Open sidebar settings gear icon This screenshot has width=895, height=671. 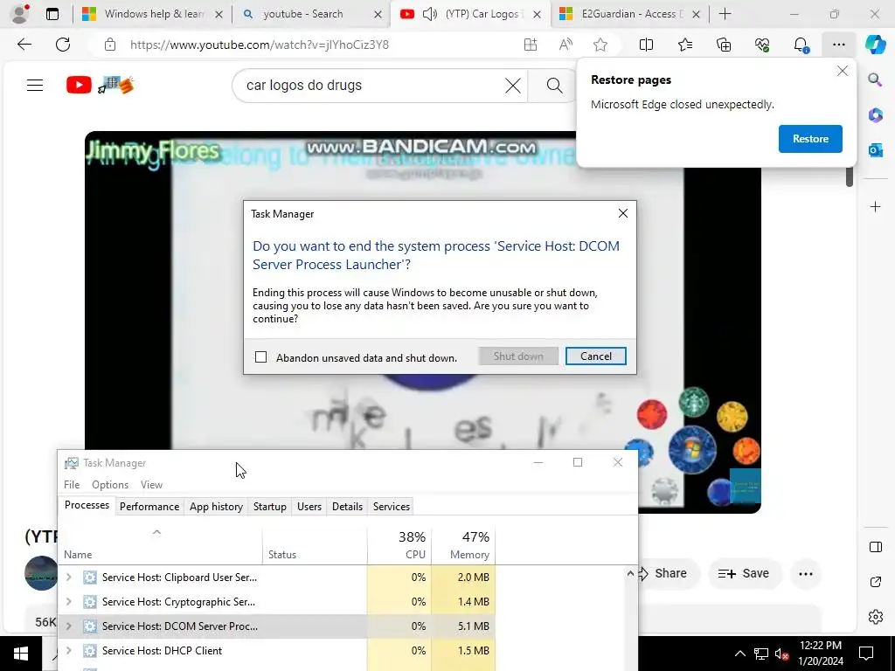[x=875, y=617]
